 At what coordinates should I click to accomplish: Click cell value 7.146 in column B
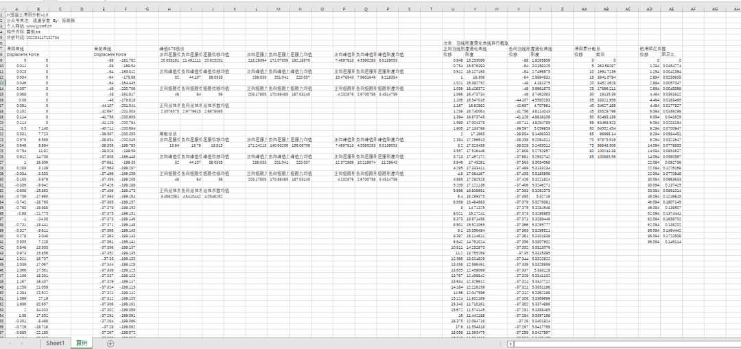click(38, 128)
